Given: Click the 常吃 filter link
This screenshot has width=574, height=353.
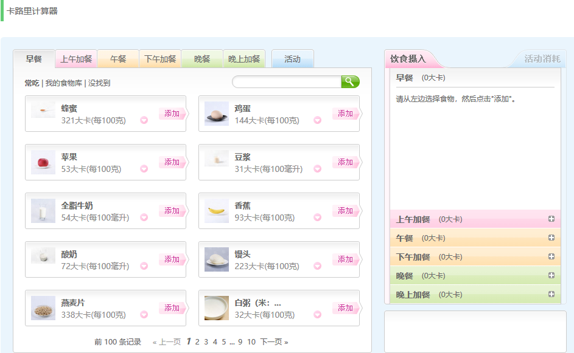Looking at the screenshot, I should coord(32,83).
